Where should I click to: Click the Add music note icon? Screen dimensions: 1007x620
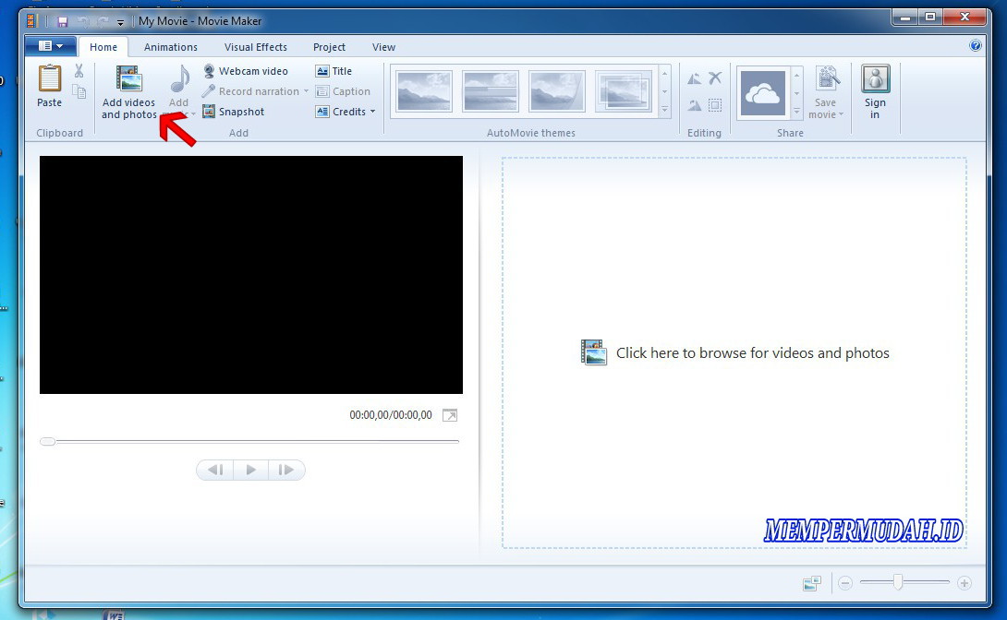click(x=179, y=78)
